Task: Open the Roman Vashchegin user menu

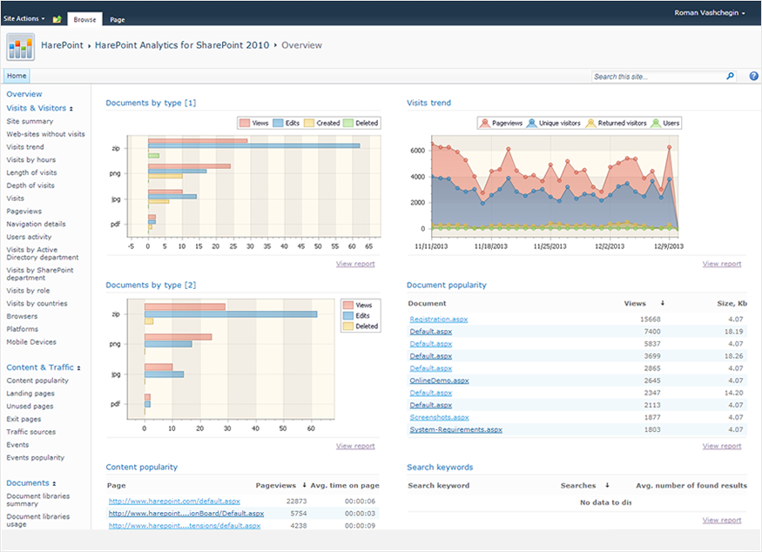Action: tap(709, 13)
